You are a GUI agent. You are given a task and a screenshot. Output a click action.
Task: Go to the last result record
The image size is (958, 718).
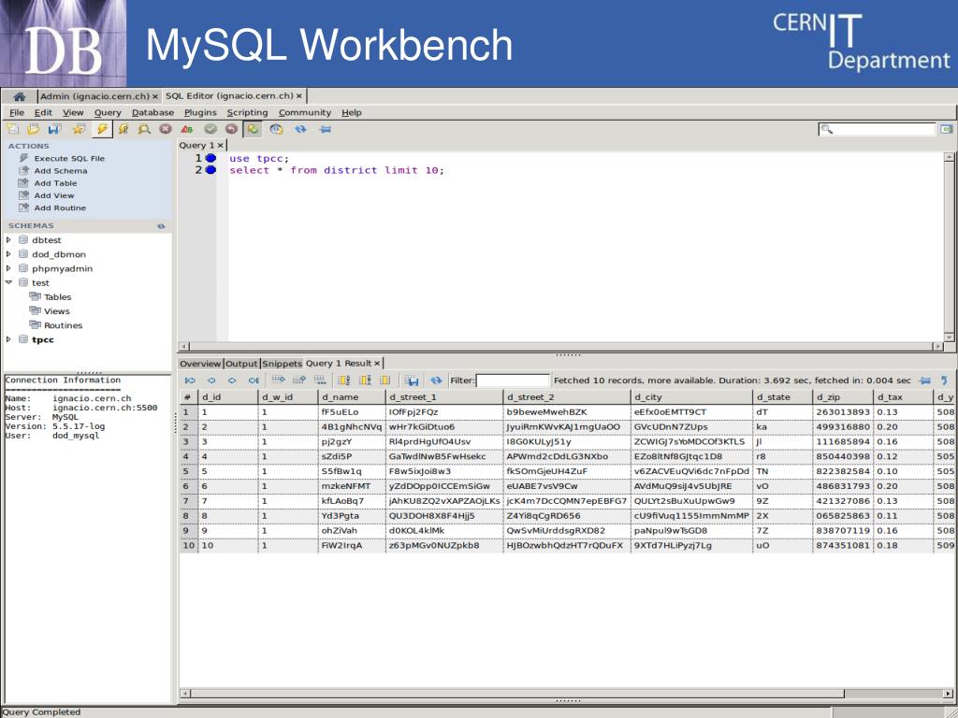pos(254,381)
